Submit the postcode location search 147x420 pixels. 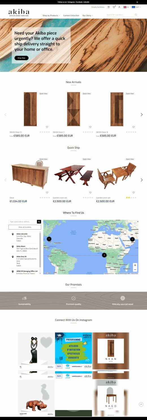tap(39, 222)
